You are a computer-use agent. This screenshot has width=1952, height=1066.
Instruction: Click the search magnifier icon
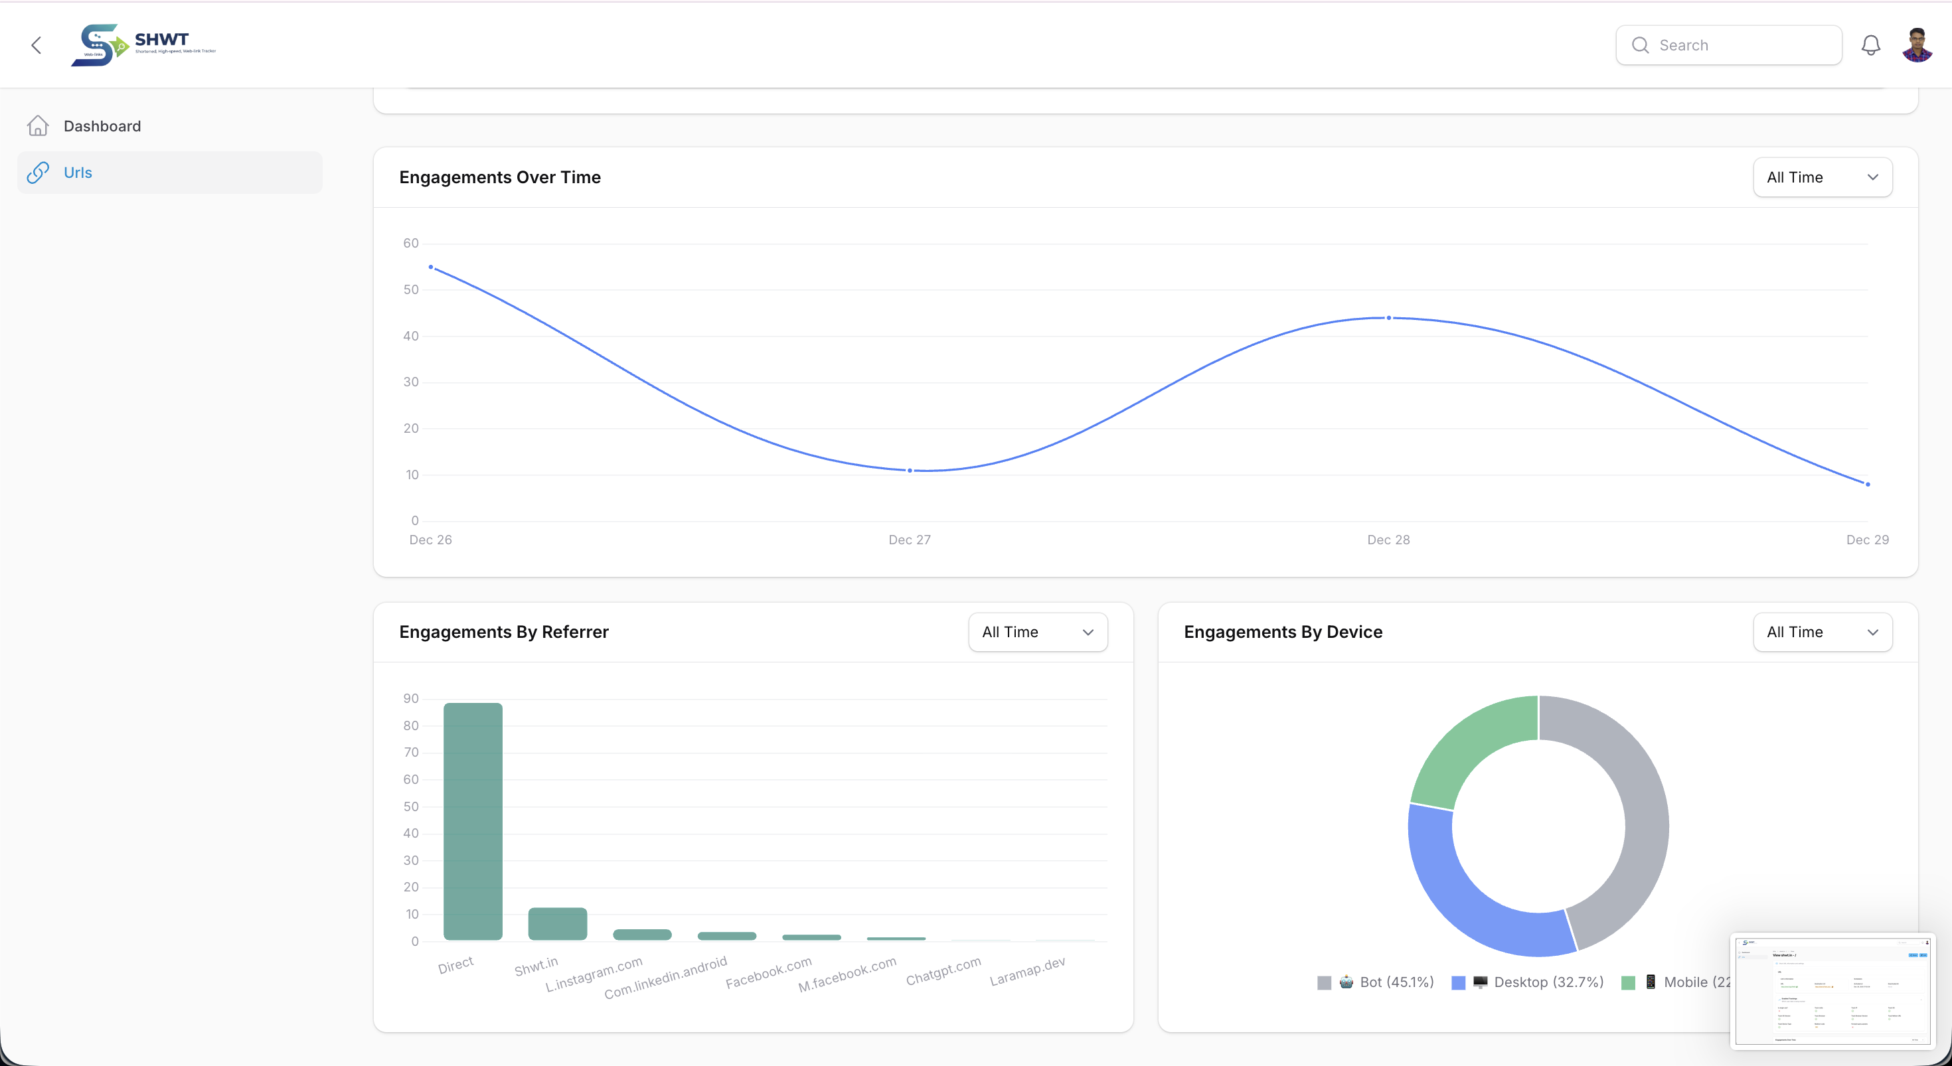tap(1640, 45)
